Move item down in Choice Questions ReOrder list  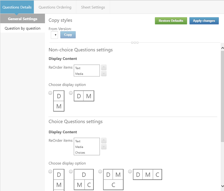[104, 147]
